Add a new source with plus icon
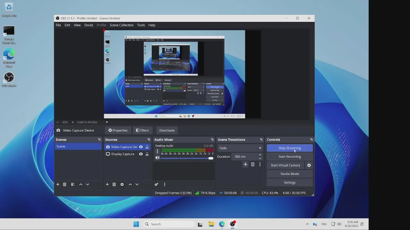 (x=107, y=184)
